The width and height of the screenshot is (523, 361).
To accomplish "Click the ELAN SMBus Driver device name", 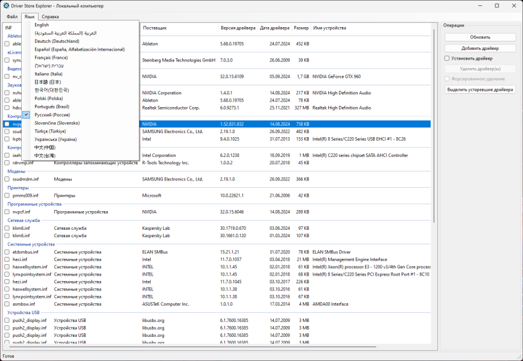I will 331,252.
